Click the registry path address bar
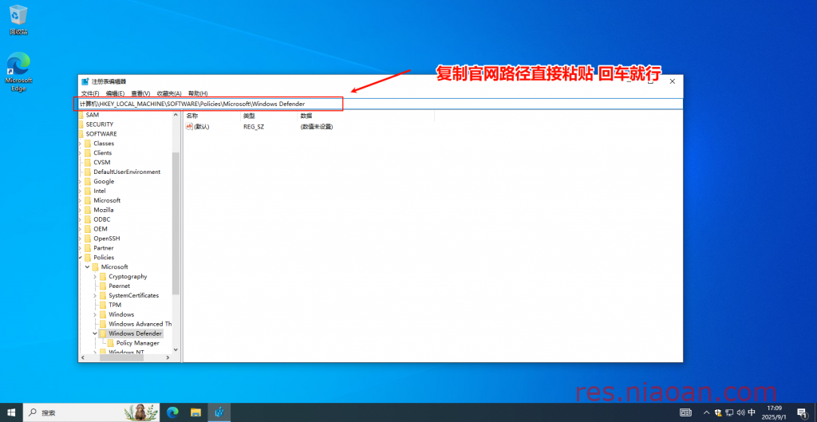The width and height of the screenshot is (817, 422). point(381,105)
